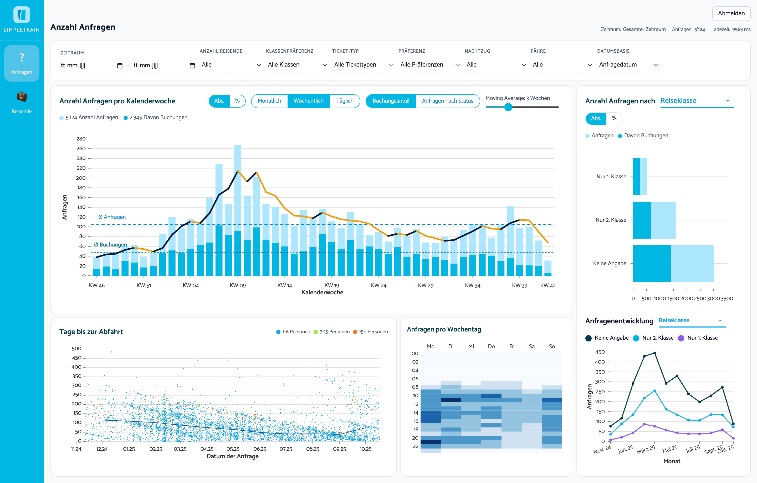The width and height of the screenshot is (757, 483).
Task: Click 'Gesamter Zeitraum' header value
Action: 644,29
